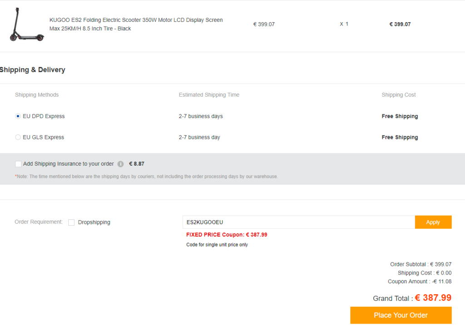Open the KUGOO ES2 Folding Electric Scooter title
Viewport: 465px width, 325px height.
136,25
